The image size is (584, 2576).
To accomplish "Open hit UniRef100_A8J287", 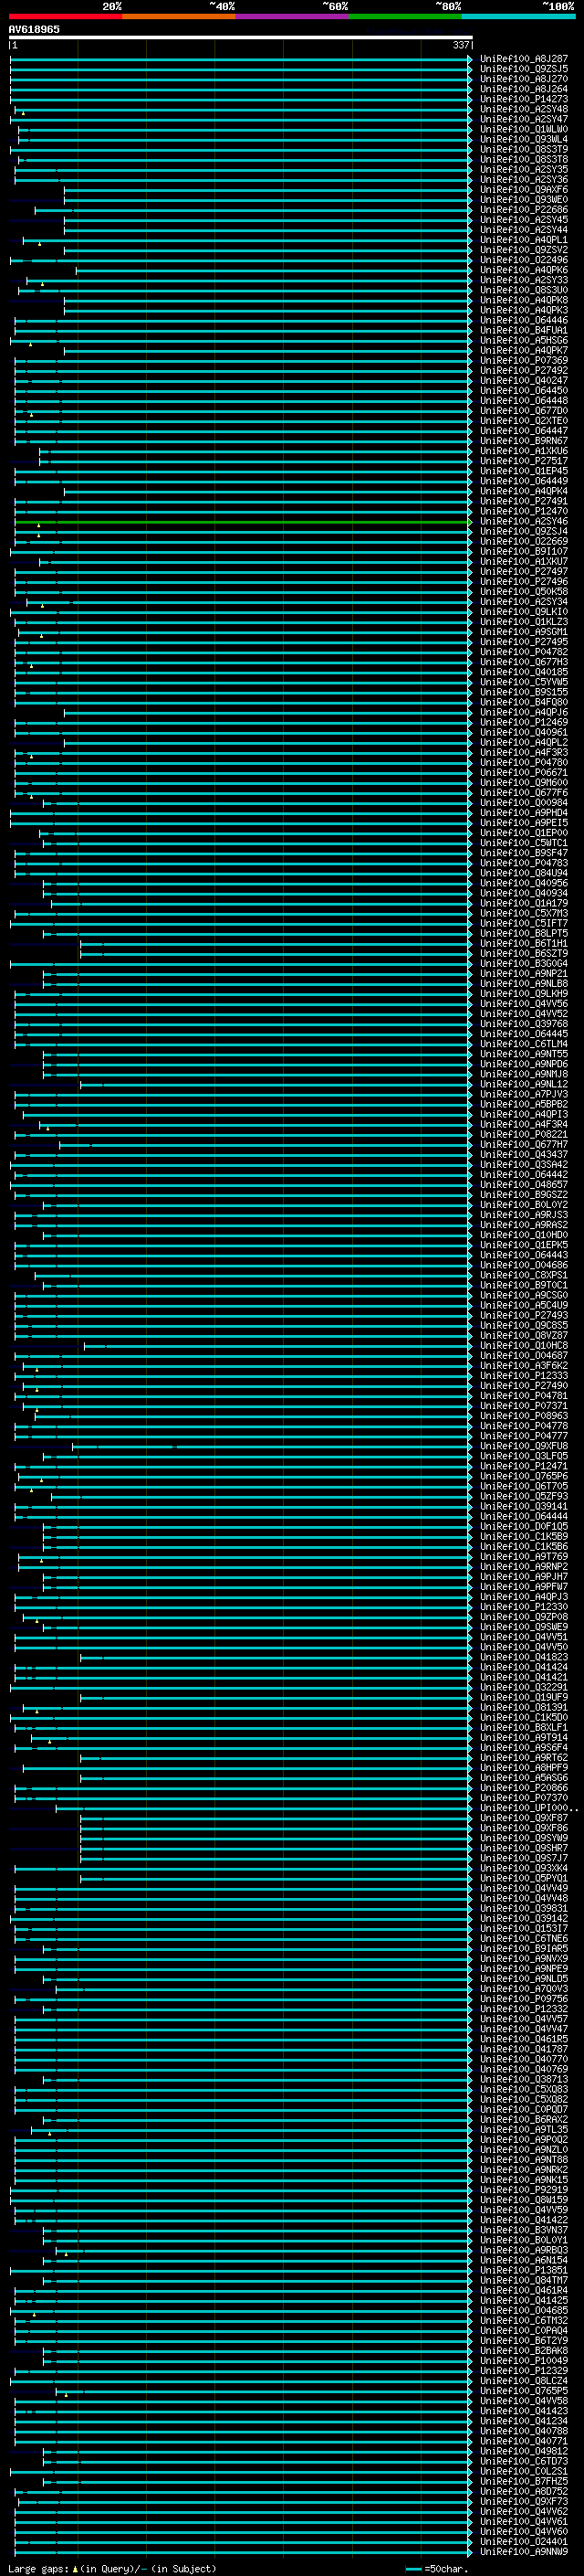I will tap(523, 59).
